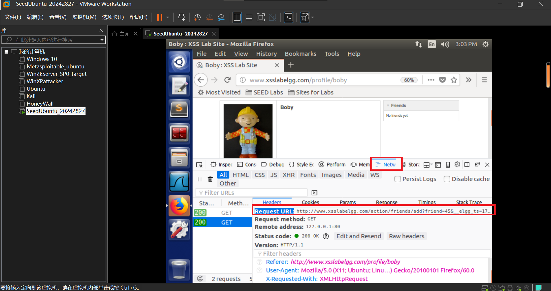
Task: Pick an element with the devtools inspector picker
Action: click(199, 165)
